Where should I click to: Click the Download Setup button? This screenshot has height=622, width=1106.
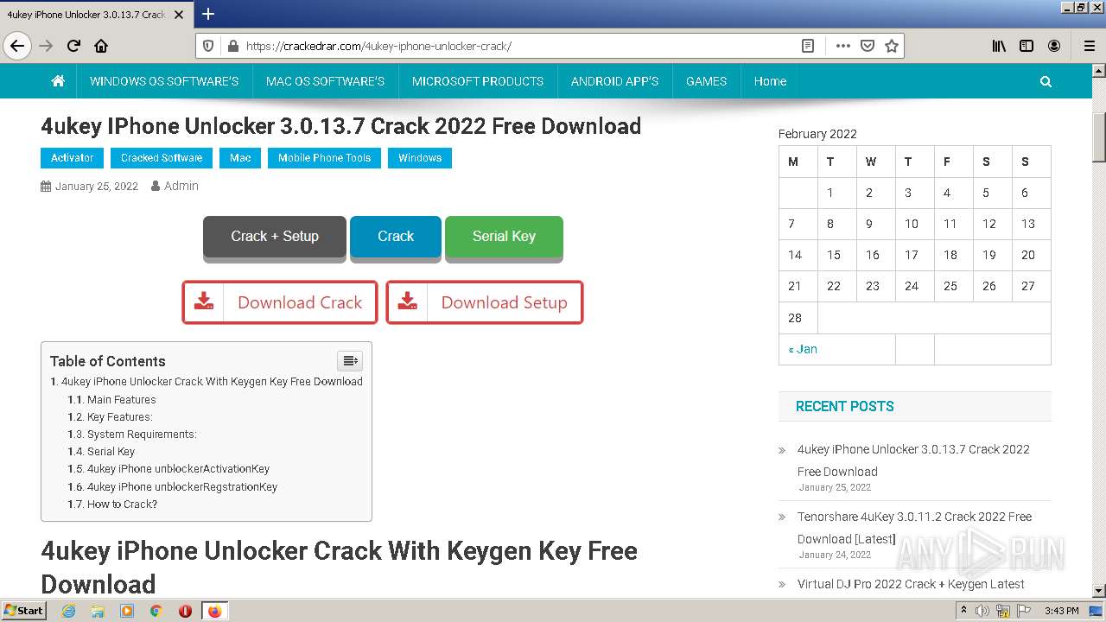(485, 302)
